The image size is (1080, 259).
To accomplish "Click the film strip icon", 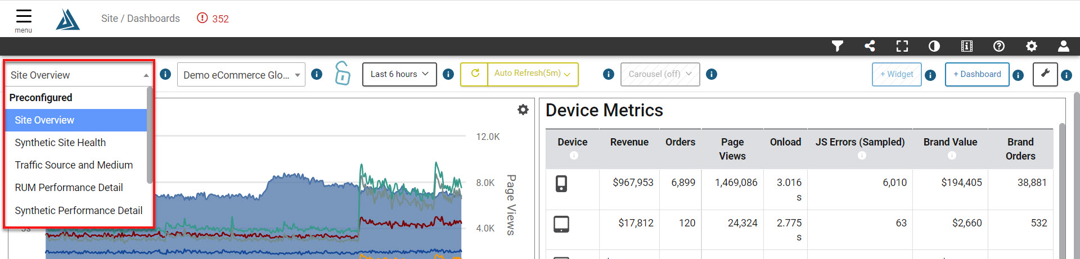I will [967, 46].
